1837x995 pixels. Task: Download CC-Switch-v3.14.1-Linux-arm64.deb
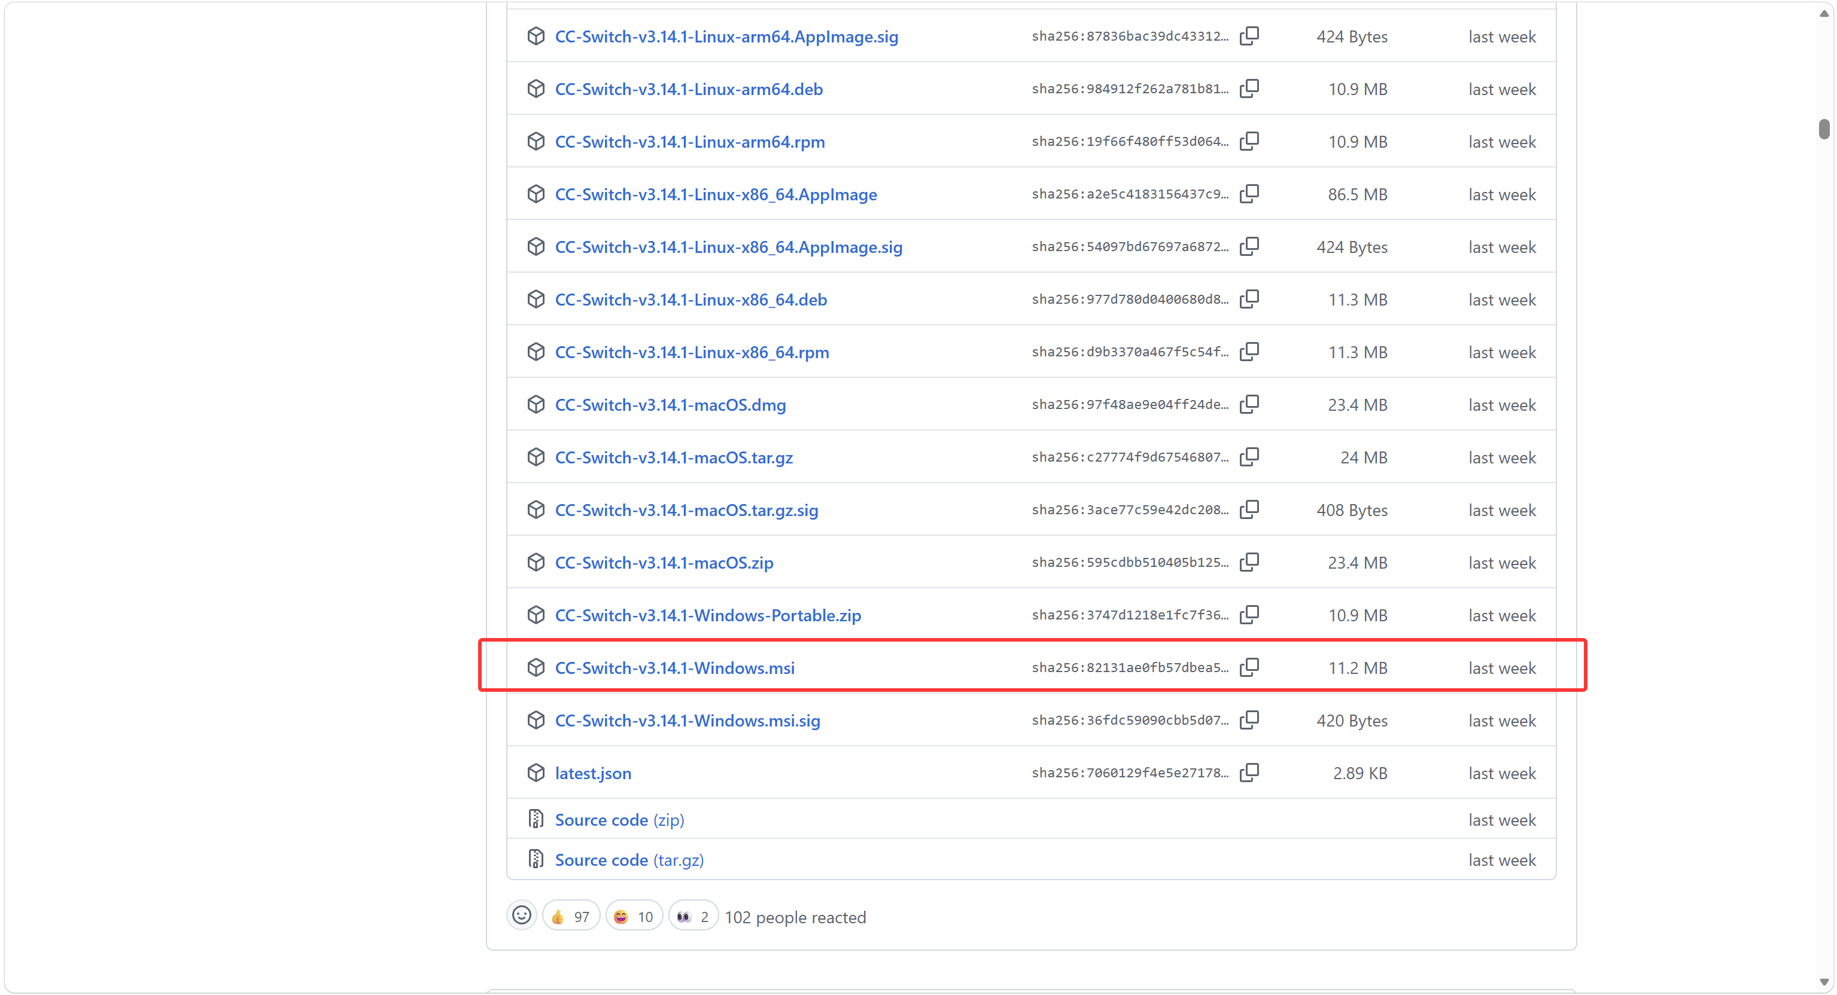689,90
